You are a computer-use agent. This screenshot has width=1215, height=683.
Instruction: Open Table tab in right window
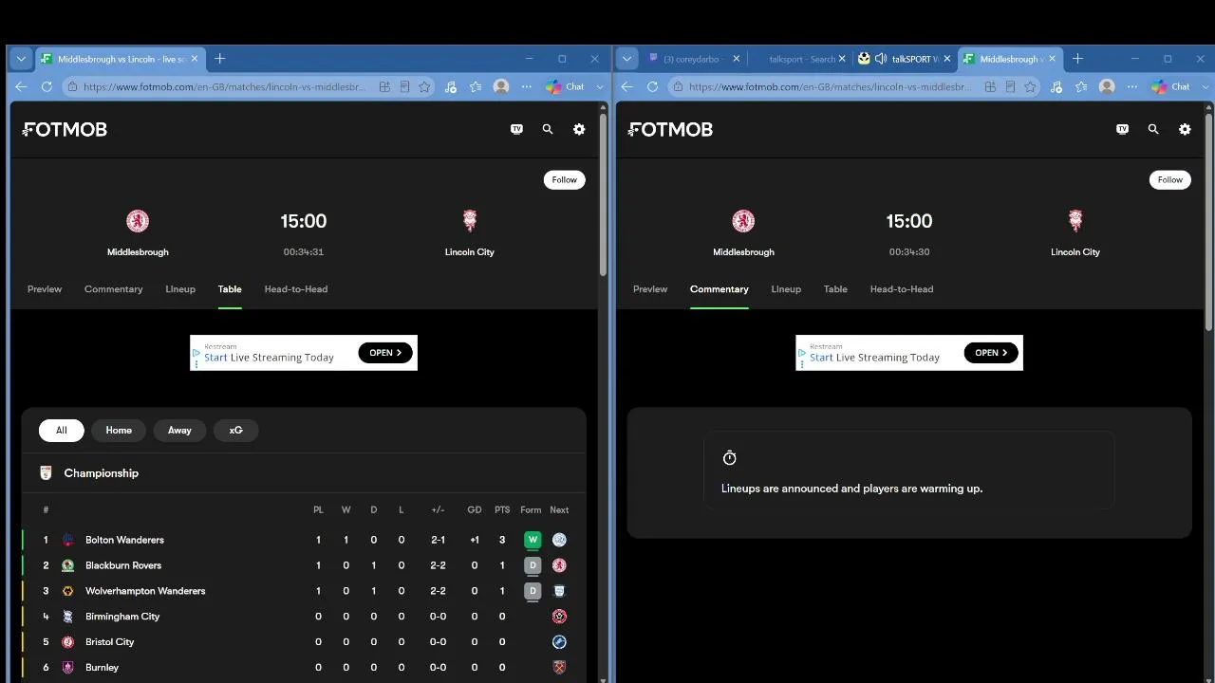coord(835,289)
